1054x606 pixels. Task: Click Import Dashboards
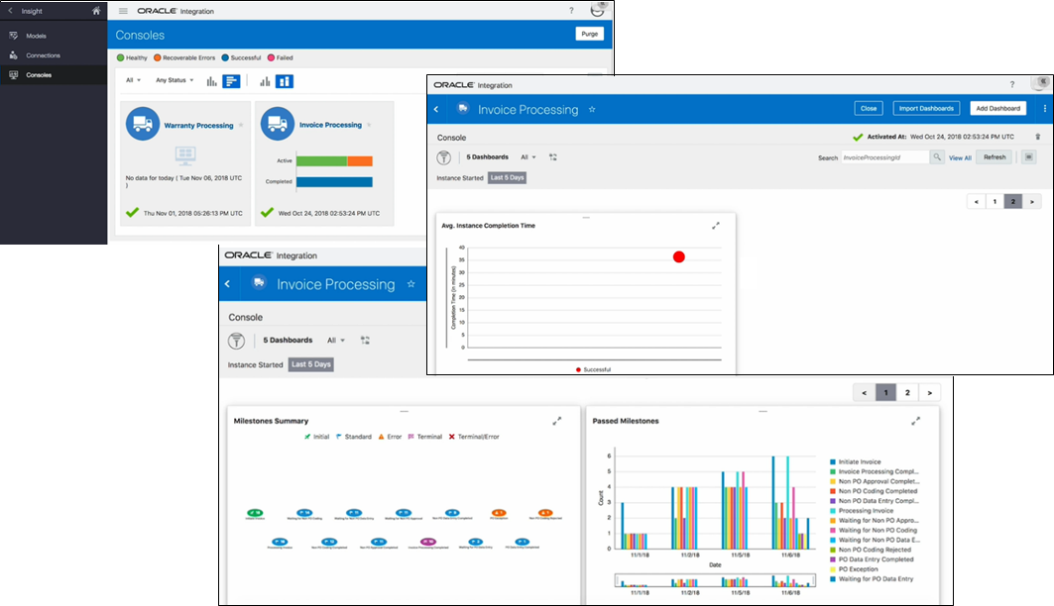click(926, 108)
